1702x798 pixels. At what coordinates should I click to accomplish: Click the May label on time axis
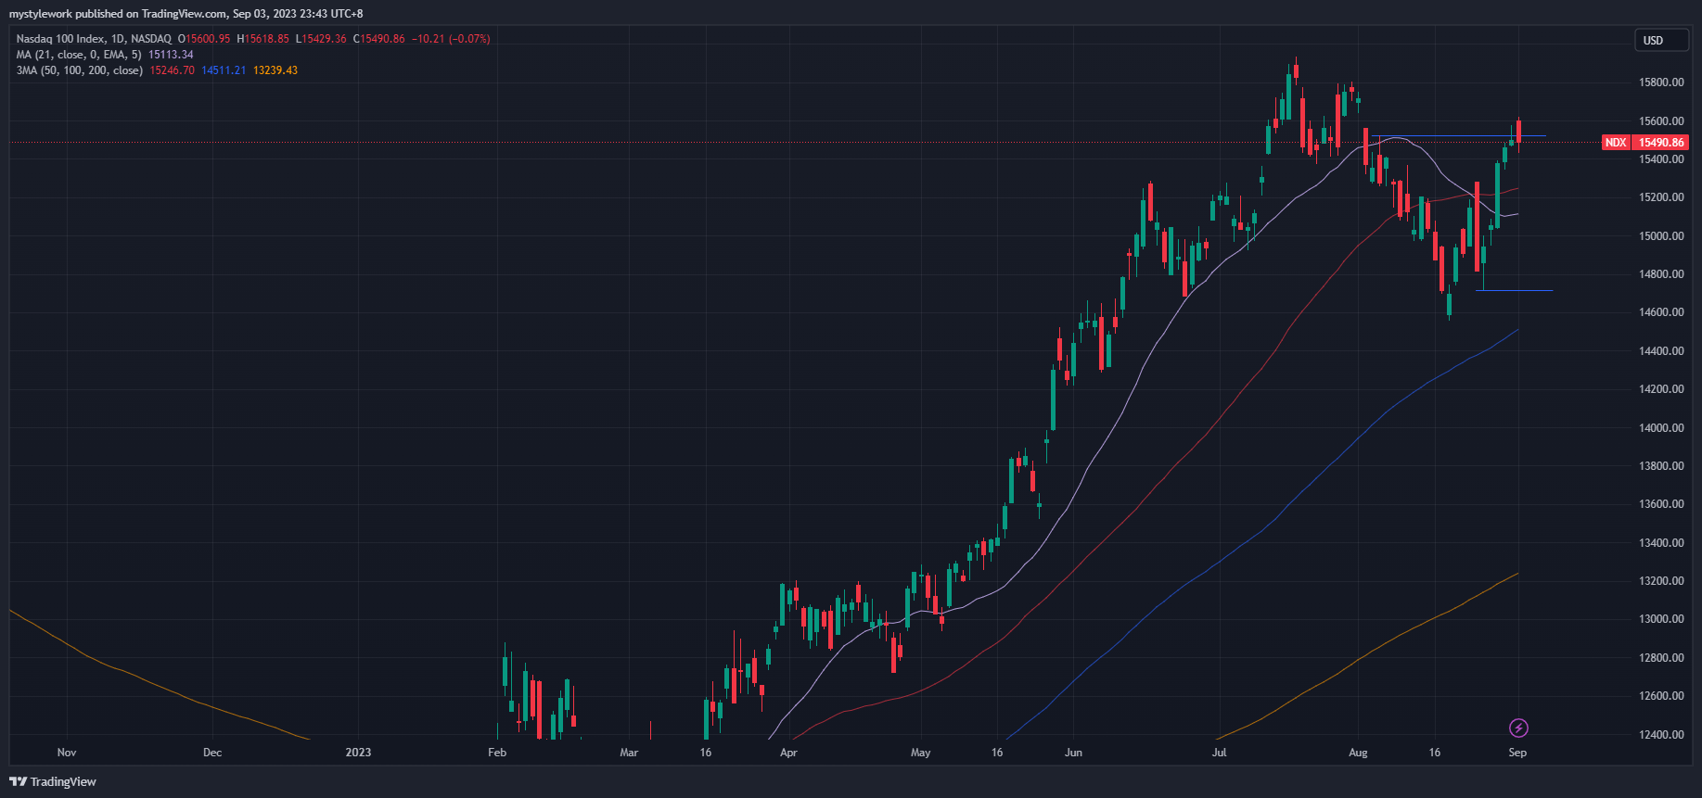[x=920, y=753]
